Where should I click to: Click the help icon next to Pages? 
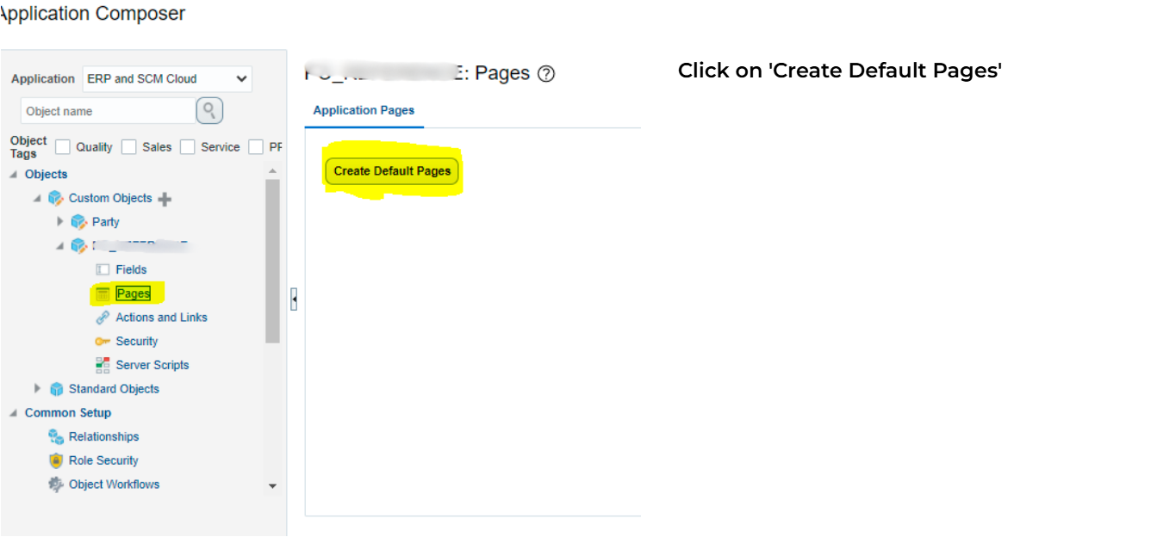[545, 74]
